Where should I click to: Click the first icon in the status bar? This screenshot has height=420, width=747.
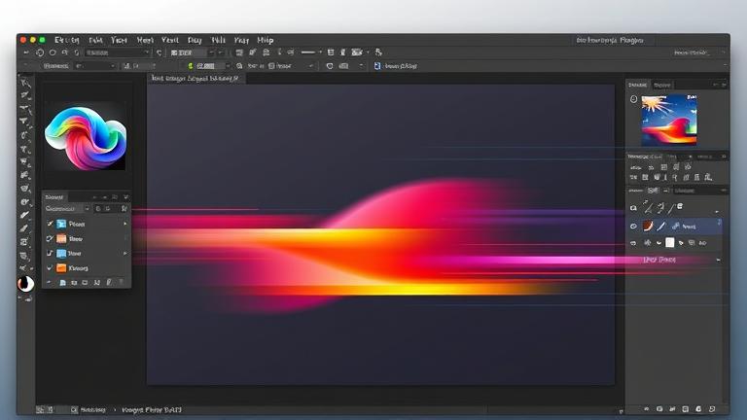pos(41,409)
